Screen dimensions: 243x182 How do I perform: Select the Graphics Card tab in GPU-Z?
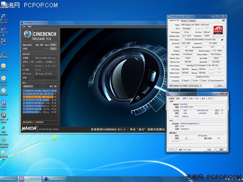[174, 20]
